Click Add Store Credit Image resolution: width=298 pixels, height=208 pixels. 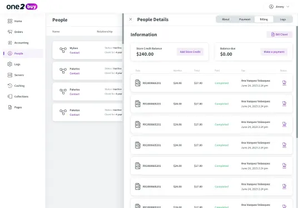190,52
